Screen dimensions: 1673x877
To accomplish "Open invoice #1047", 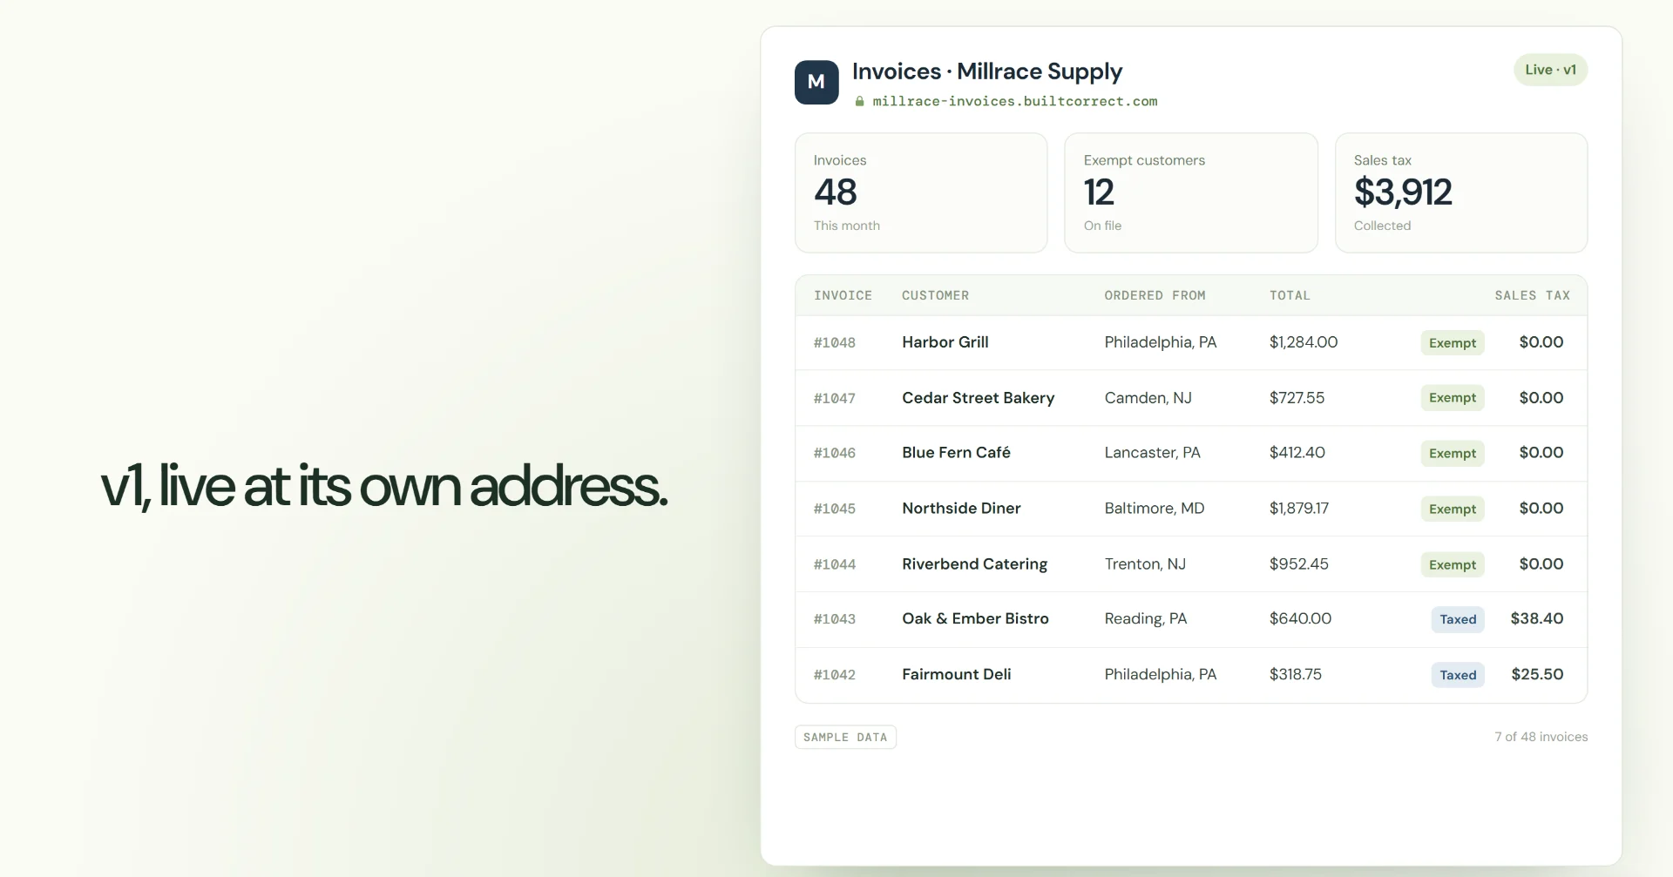I will (x=835, y=398).
